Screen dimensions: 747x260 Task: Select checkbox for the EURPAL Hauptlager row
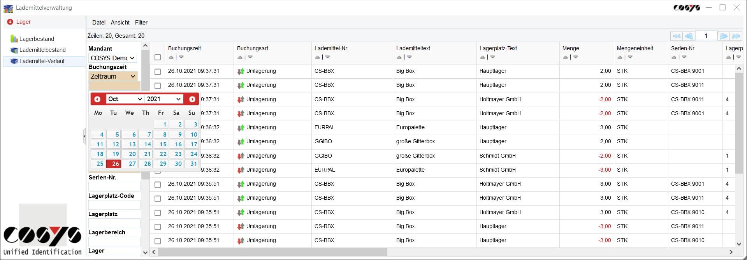pyautogui.click(x=158, y=128)
